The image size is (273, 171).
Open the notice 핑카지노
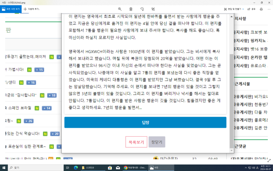point(251,41)
